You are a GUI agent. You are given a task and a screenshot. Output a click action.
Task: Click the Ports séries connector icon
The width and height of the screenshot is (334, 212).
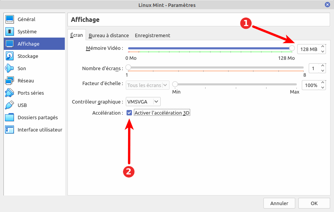click(x=10, y=93)
